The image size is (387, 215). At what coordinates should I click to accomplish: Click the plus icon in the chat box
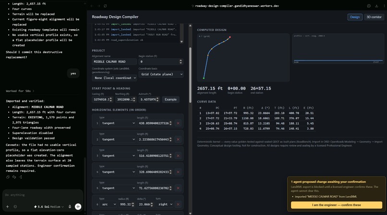coord(7,207)
